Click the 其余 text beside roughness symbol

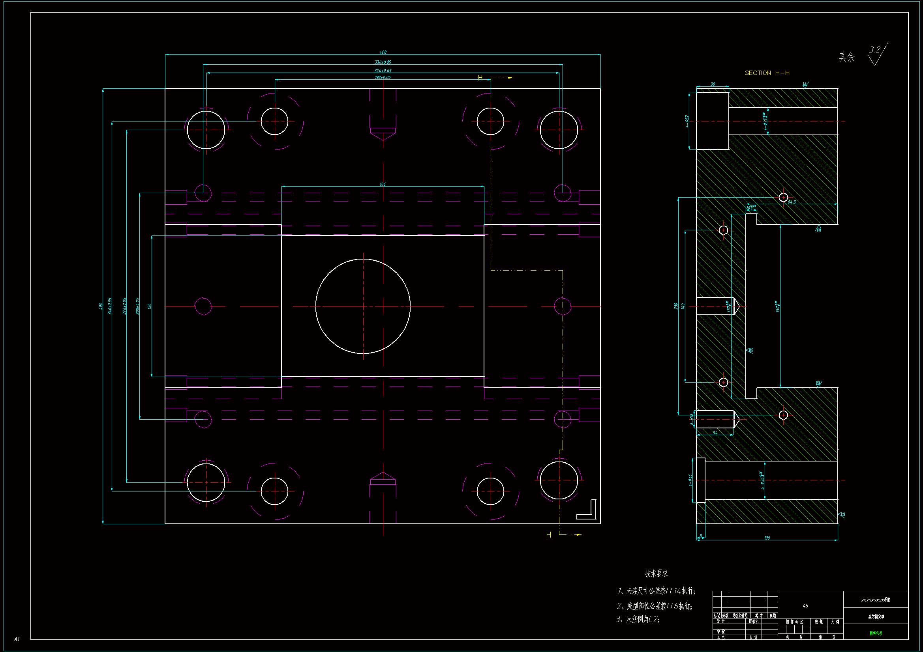tap(847, 56)
